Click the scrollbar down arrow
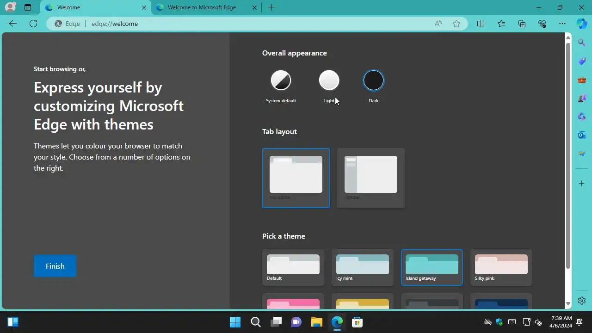The height and width of the screenshot is (333, 592). [x=568, y=304]
